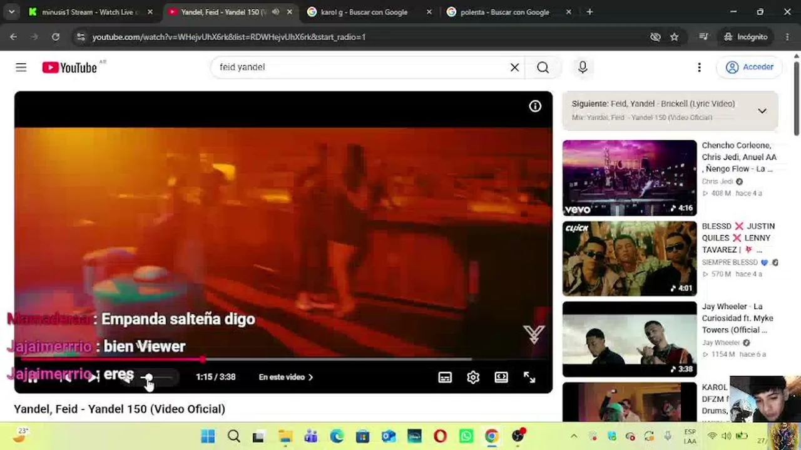Screen dimensions: 801x450
Task: Open the SIEMPRE BLESSD channel name
Action: click(x=730, y=262)
